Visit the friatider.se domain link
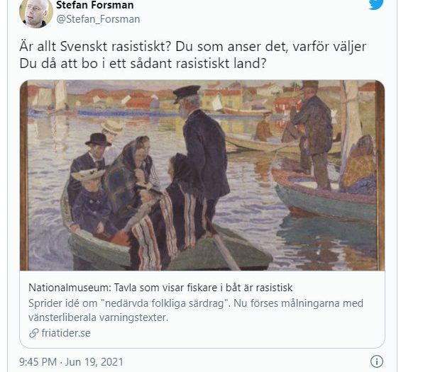The width and height of the screenshot is (423, 372). pos(66,333)
